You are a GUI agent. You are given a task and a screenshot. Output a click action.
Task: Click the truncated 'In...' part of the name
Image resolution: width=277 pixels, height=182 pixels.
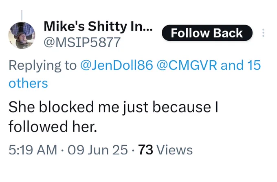click(x=141, y=26)
